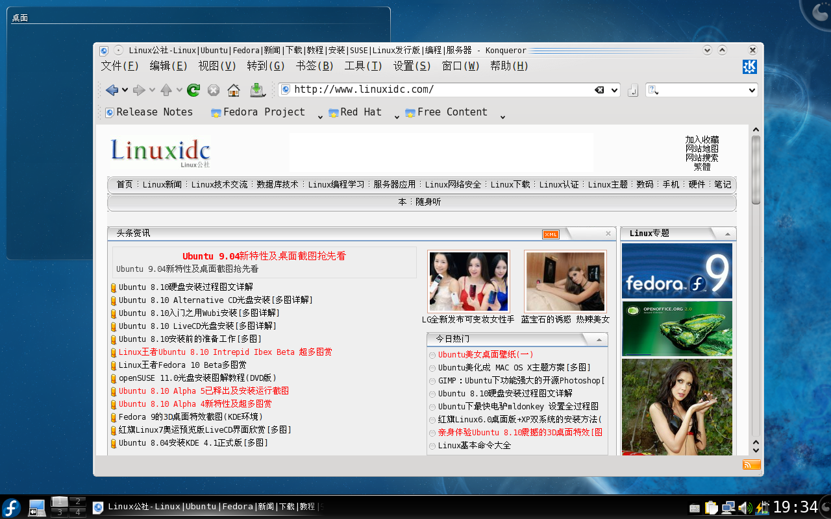Open the address bar history dropdown

coord(613,90)
